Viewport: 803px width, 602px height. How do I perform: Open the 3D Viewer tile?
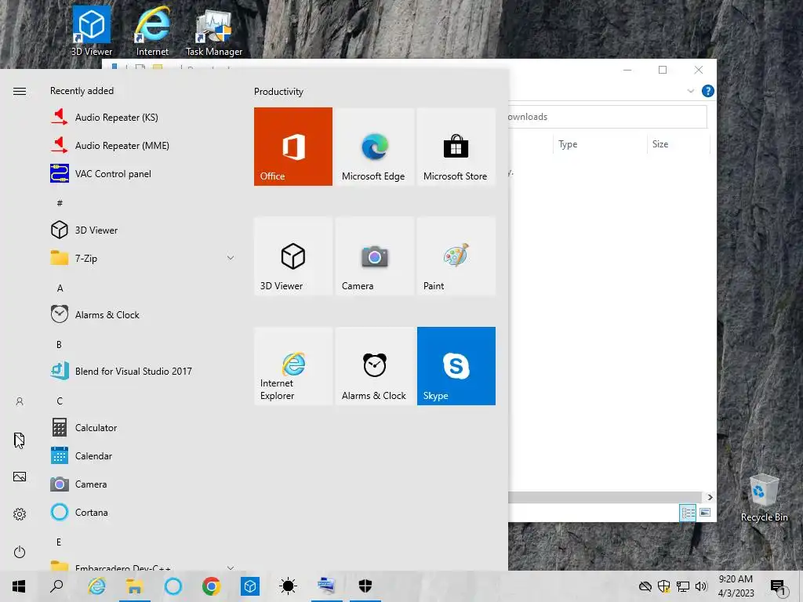point(293,256)
